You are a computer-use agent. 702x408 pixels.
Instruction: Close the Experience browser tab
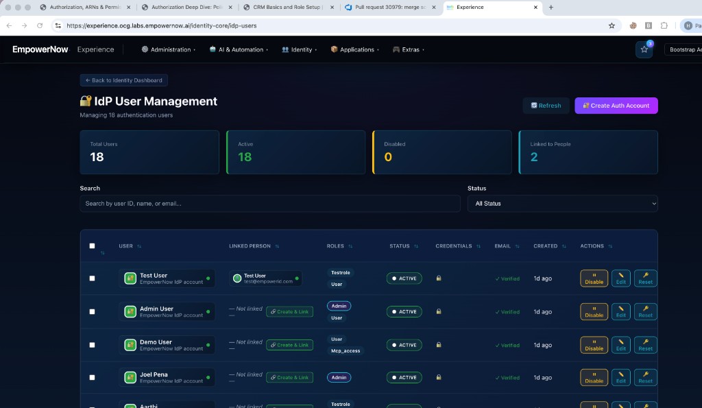pos(535,7)
